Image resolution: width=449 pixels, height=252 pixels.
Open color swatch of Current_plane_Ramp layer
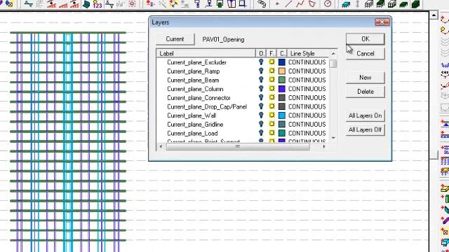pyautogui.click(x=282, y=71)
